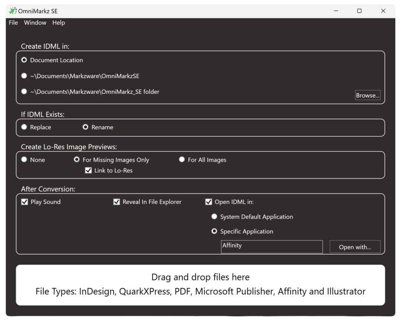Screen dimensions: 400x321
Task: Select Specific Application radio button
Action: click(x=214, y=231)
